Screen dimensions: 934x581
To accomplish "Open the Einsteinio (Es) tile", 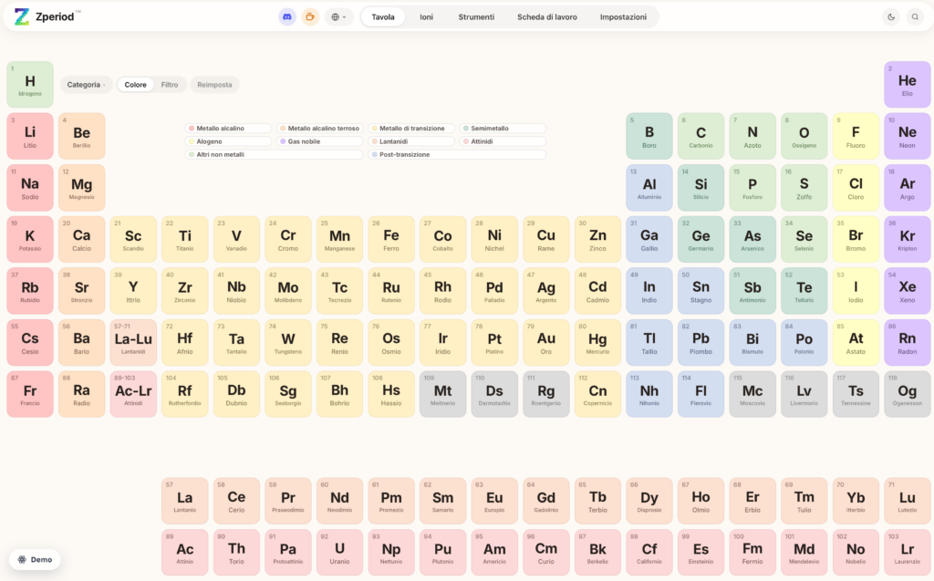I will coord(701,553).
